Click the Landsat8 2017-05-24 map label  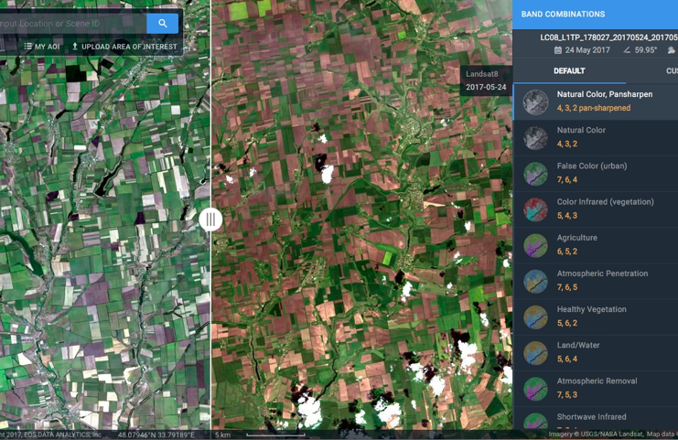point(486,80)
